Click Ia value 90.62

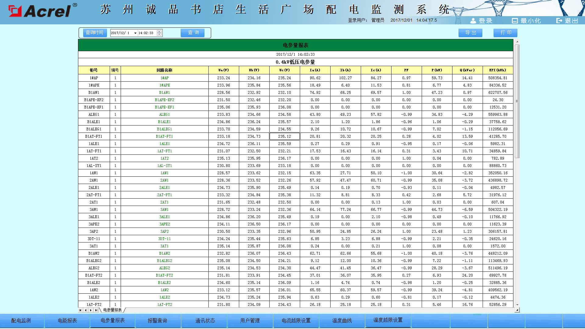click(x=315, y=78)
